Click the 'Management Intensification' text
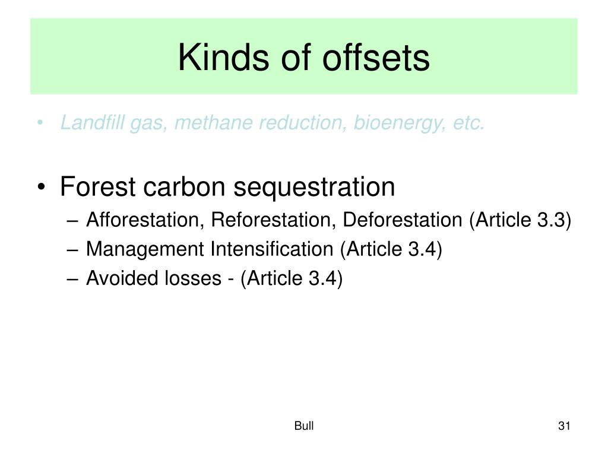This screenshot has height=456, width=608. pos(210,249)
